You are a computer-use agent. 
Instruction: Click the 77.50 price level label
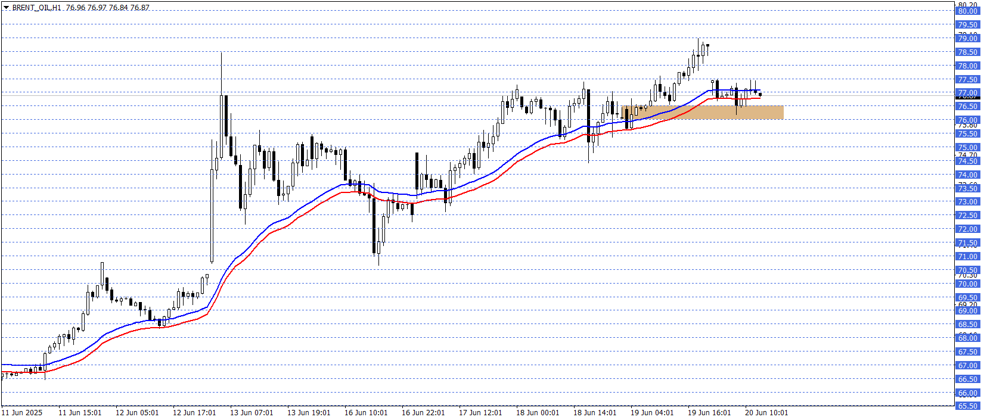tap(967, 80)
